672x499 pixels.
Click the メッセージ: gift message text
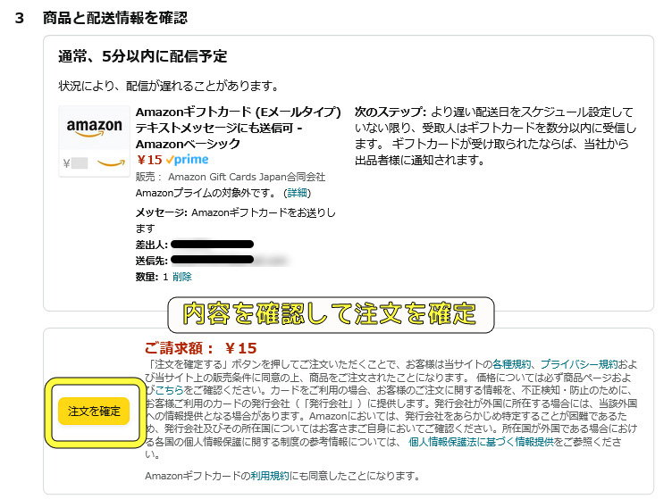coord(236,220)
